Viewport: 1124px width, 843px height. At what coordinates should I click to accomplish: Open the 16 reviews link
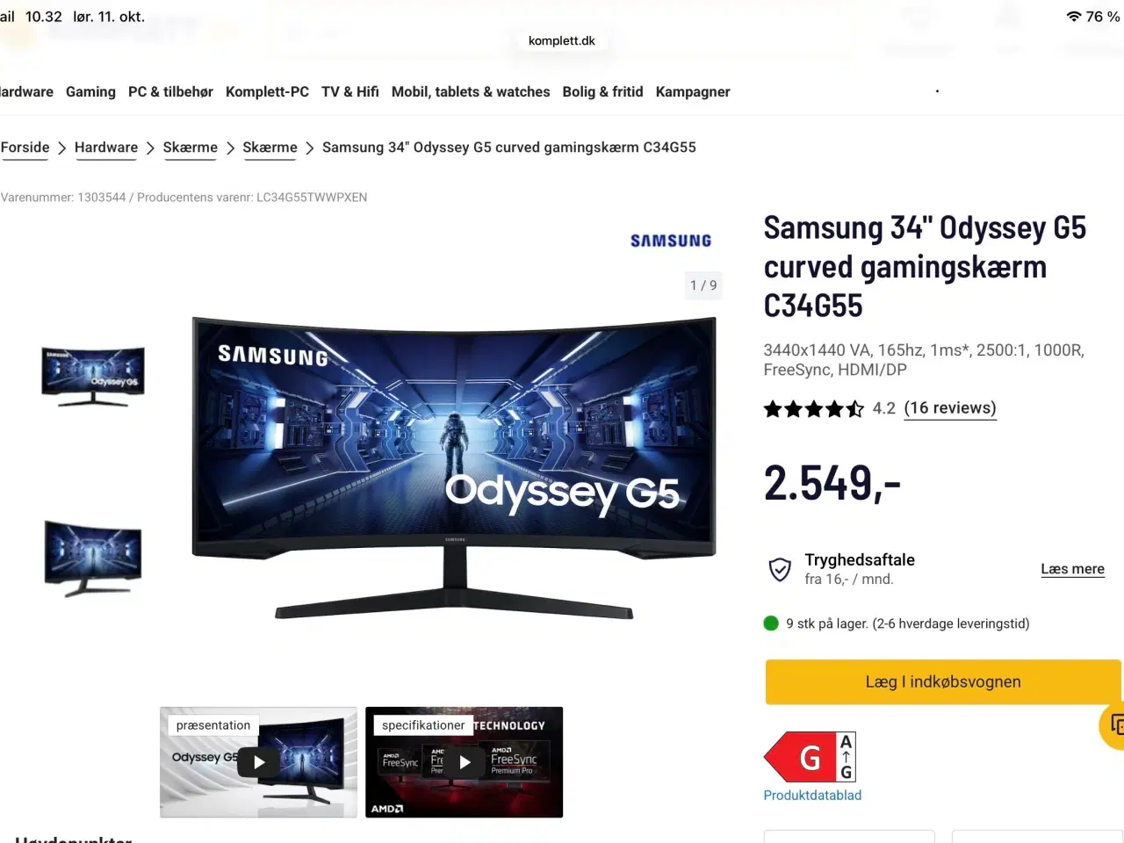coord(950,408)
